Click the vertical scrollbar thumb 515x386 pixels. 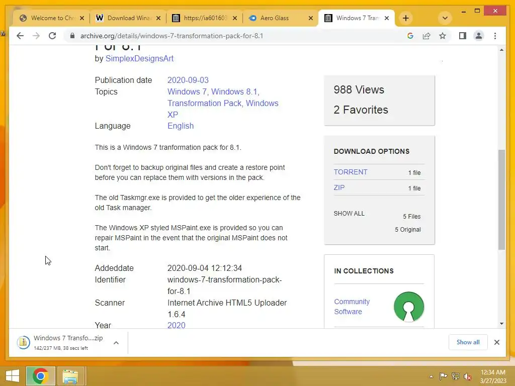tap(501, 200)
